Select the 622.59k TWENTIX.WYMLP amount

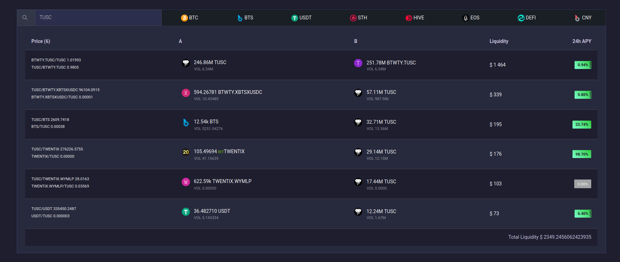(x=223, y=181)
